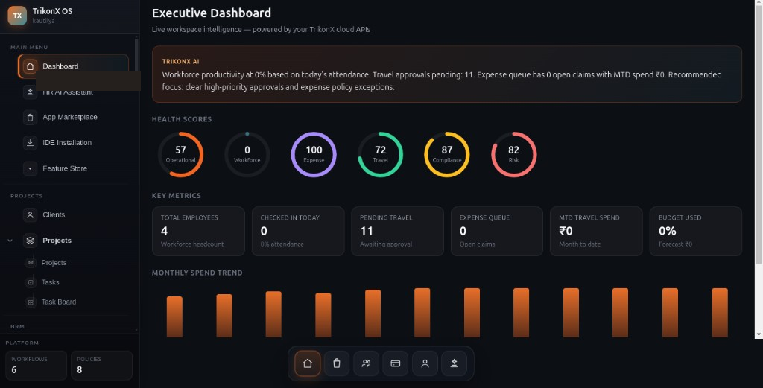Click the PLATFORM footer label

click(x=22, y=343)
